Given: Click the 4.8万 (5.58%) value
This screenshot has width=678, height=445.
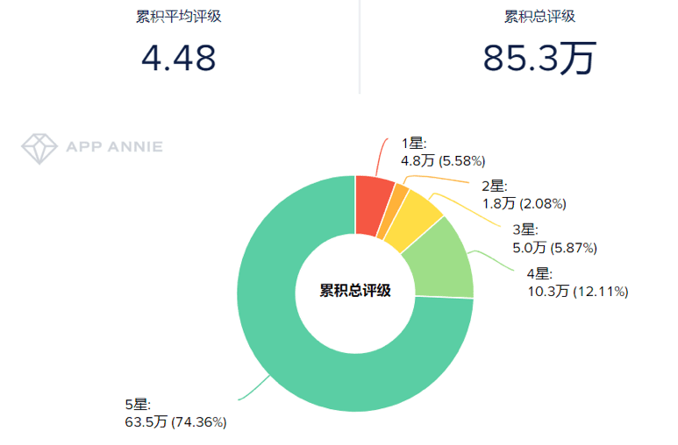Looking at the screenshot, I should click(443, 160).
